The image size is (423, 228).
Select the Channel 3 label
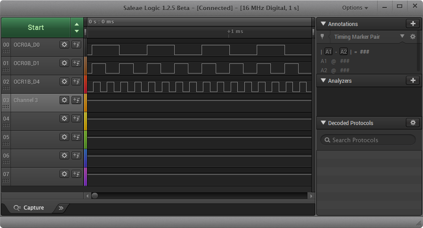[x=26, y=100]
